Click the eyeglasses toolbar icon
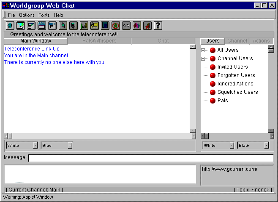278x202 pixels. pyautogui.click(x=126, y=26)
